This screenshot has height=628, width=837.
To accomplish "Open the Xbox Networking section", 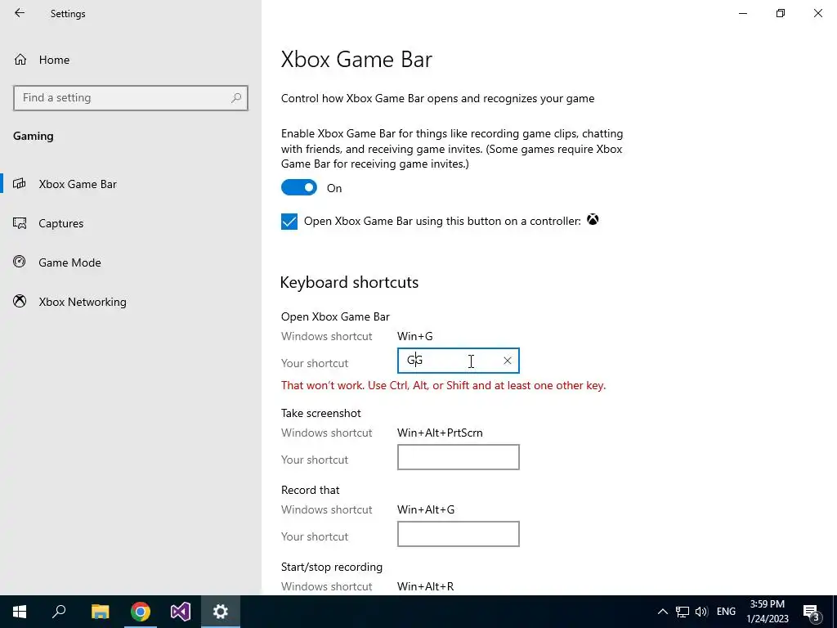I will (x=131, y=302).
